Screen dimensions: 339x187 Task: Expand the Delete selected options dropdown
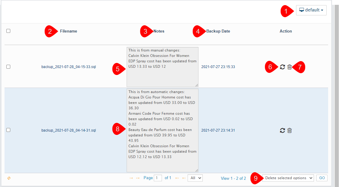pyautogui.click(x=288, y=178)
